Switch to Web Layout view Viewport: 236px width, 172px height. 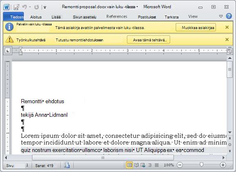[143, 165]
